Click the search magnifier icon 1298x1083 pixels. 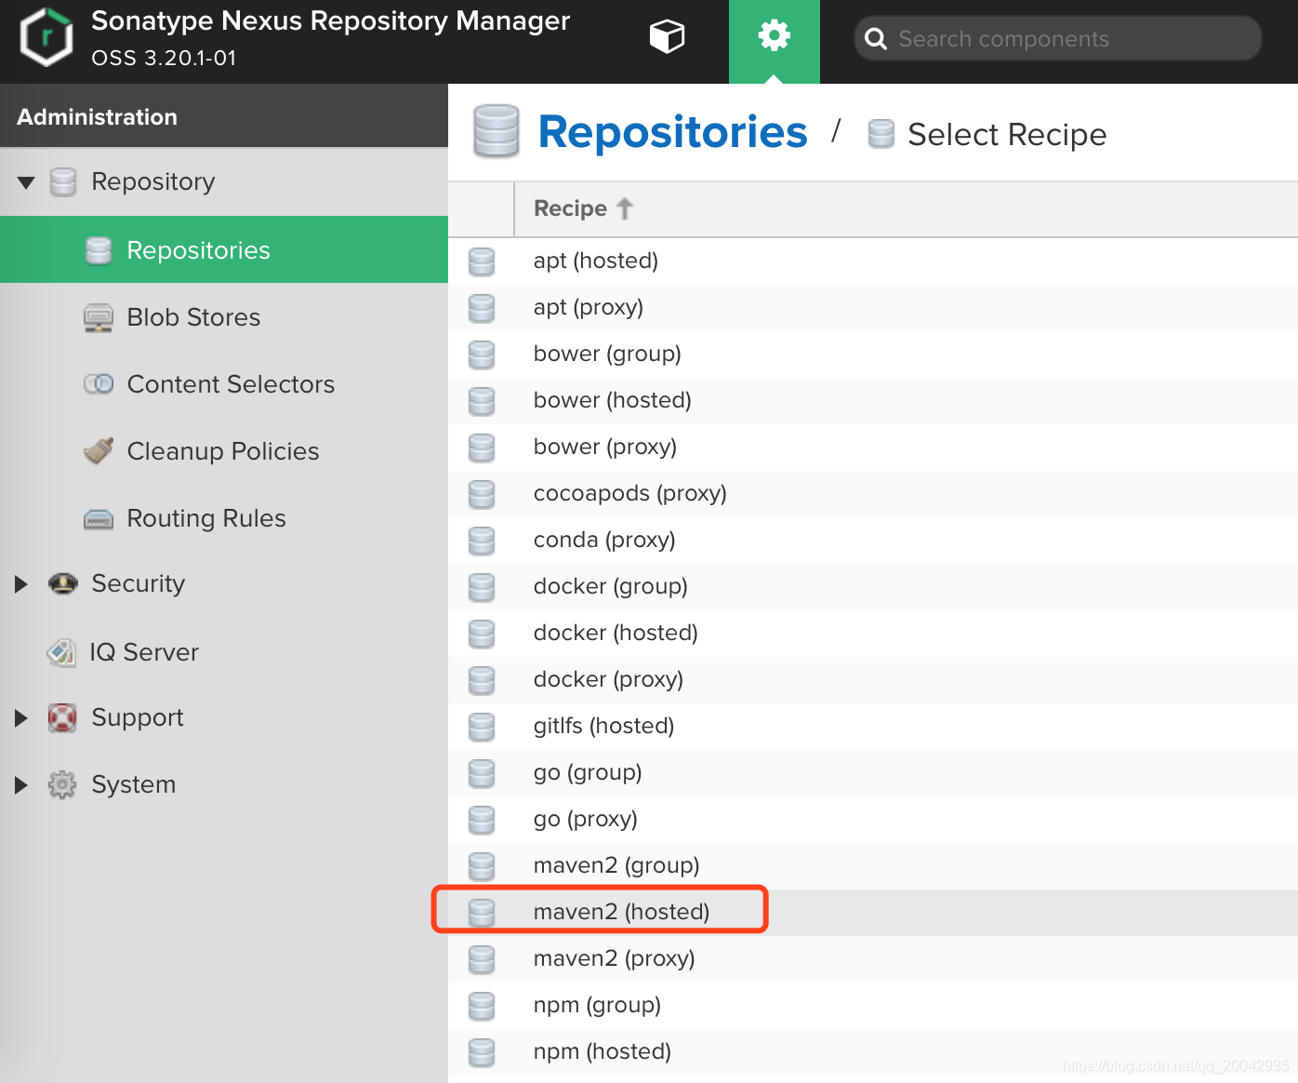coord(876,39)
